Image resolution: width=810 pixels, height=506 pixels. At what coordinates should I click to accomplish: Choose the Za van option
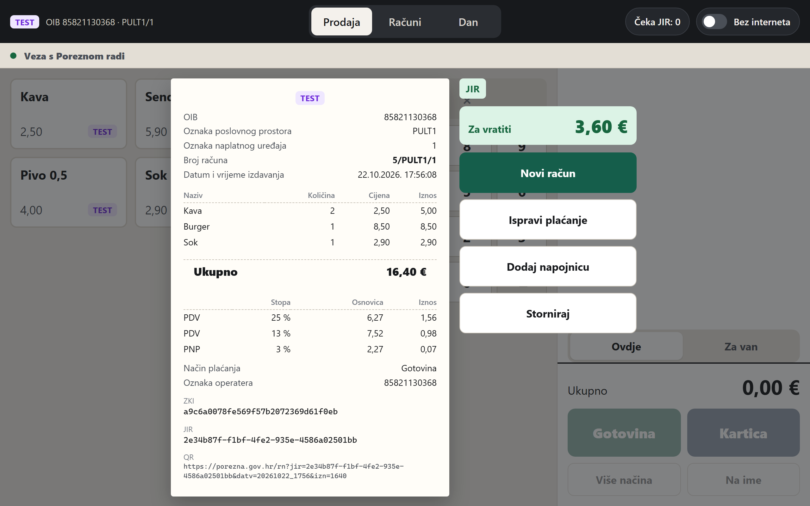click(x=741, y=346)
